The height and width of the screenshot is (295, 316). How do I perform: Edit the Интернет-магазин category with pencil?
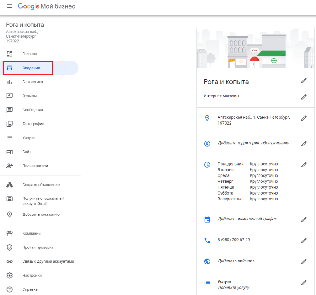pyautogui.click(x=304, y=97)
